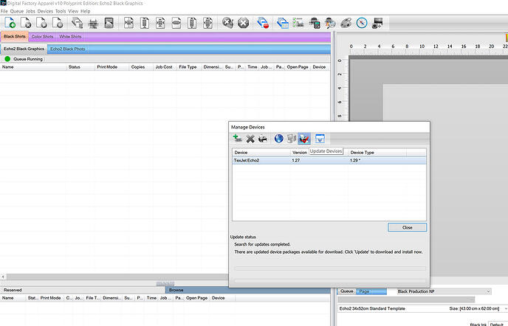Click the grey circular X icon

(x=243, y=23)
